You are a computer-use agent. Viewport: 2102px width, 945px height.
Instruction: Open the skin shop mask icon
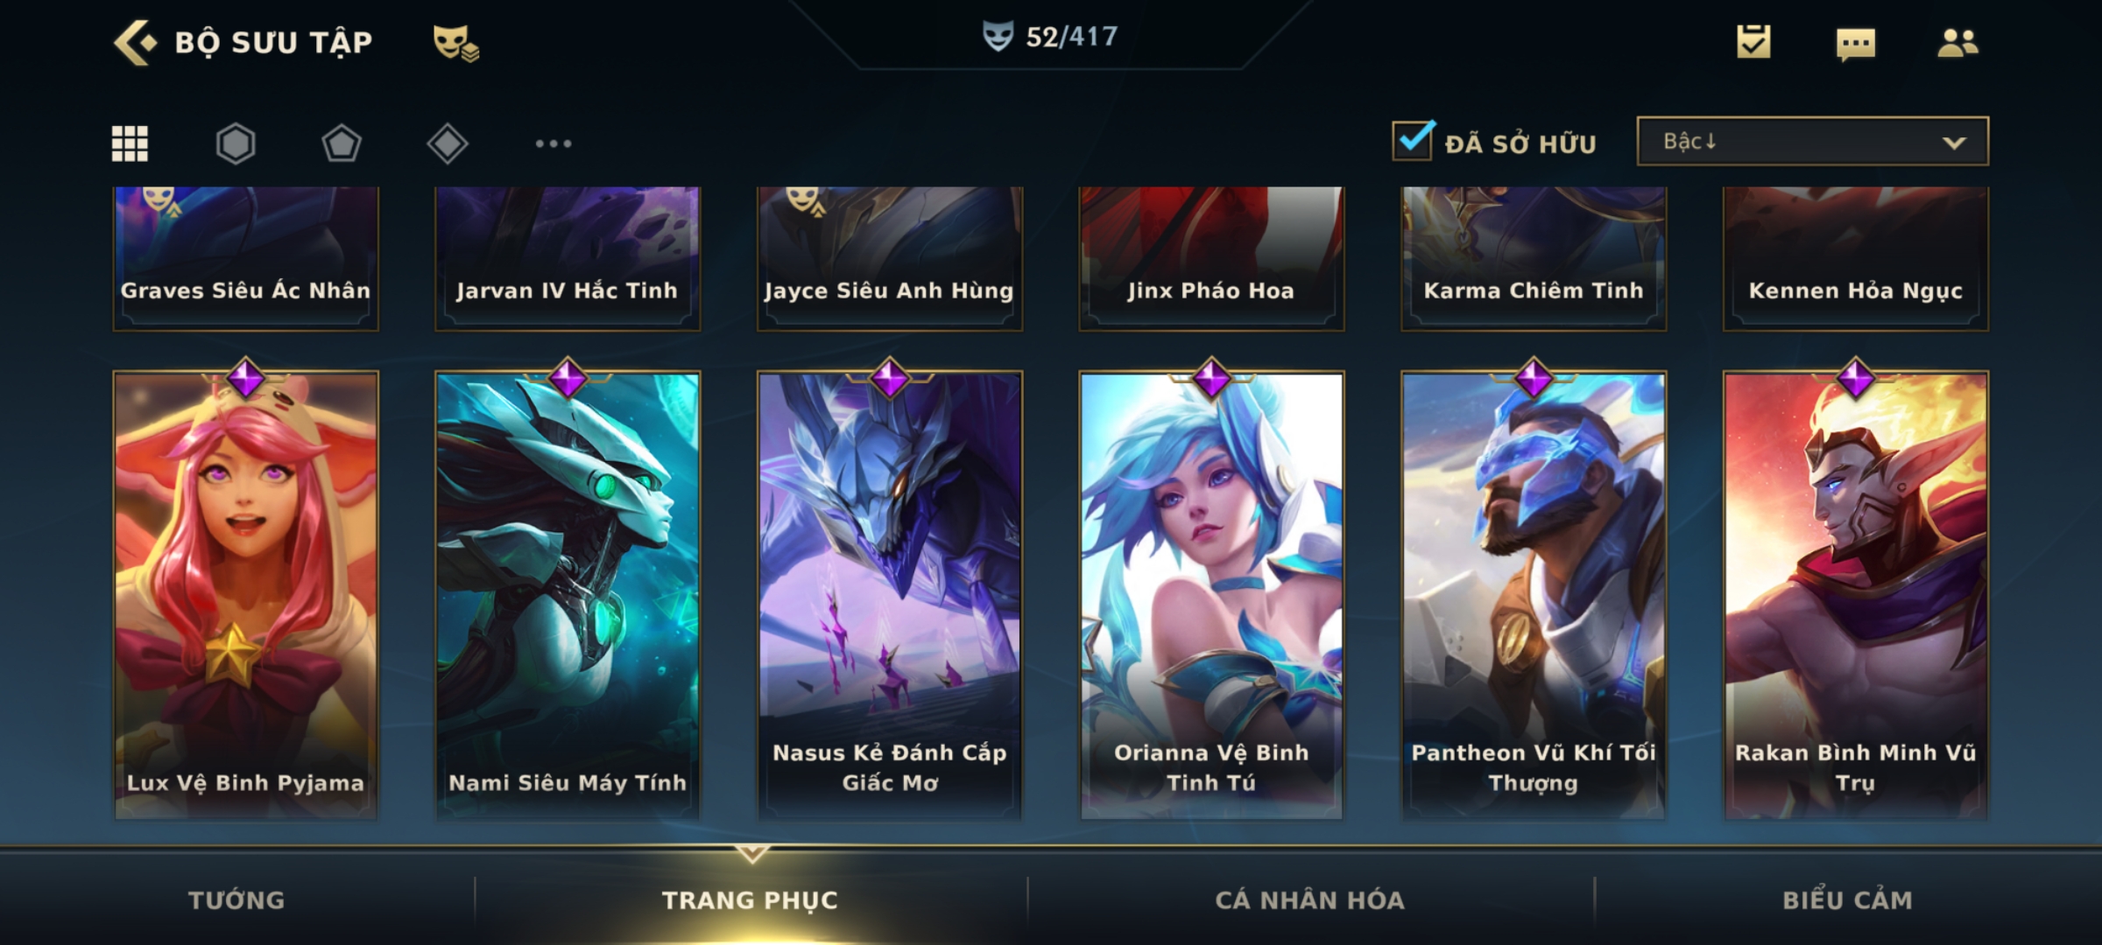point(455,43)
